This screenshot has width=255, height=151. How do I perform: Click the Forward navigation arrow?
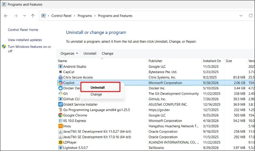[16, 16]
